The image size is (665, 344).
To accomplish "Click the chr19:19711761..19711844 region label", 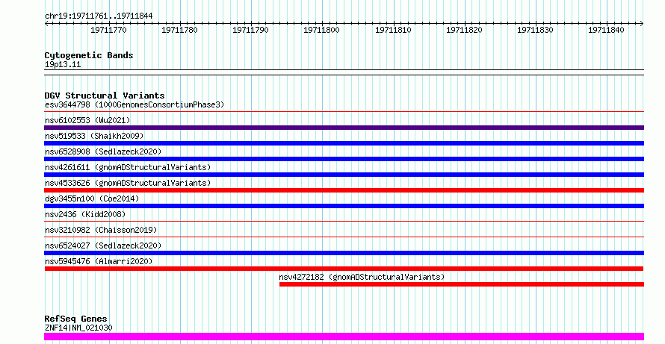I will click(x=99, y=16).
